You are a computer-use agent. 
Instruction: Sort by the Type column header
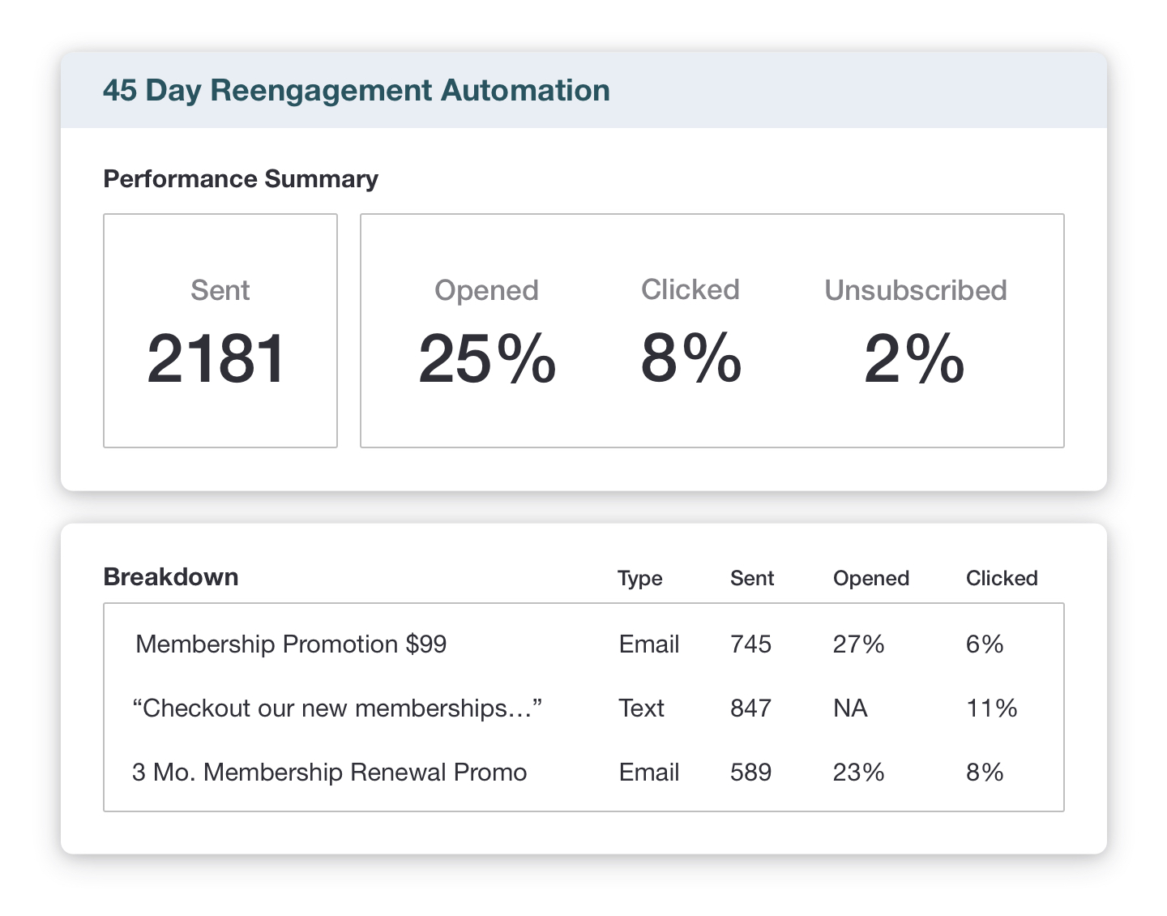(639, 579)
